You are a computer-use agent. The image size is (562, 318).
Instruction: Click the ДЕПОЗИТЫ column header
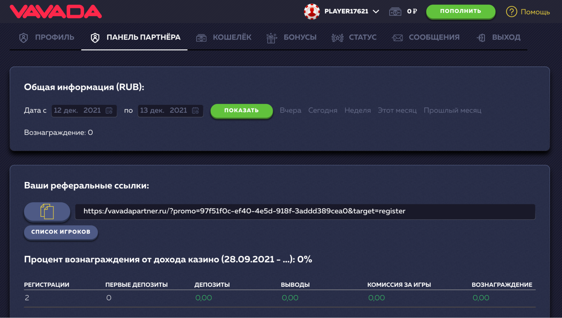(x=212, y=285)
